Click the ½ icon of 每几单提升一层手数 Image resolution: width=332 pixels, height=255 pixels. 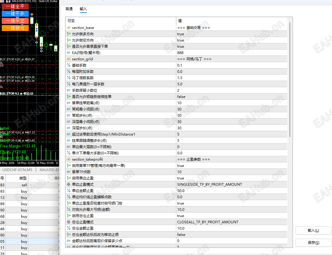[x=69, y=84]
